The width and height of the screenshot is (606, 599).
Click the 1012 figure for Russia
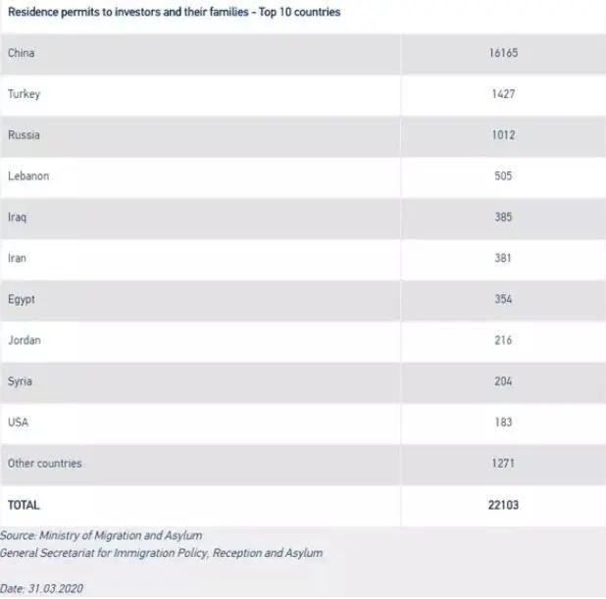click(503, 135)
